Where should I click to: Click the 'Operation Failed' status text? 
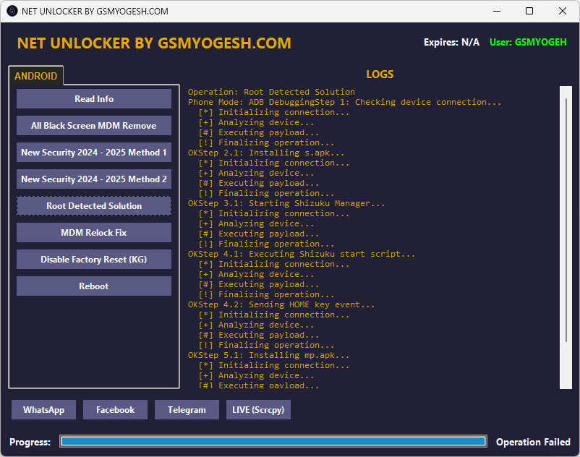coord(533,442)
